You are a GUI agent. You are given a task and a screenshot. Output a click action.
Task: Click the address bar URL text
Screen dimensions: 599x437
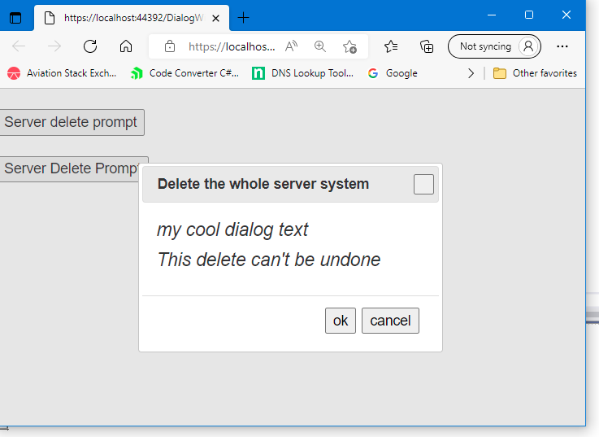pos(232,46)
